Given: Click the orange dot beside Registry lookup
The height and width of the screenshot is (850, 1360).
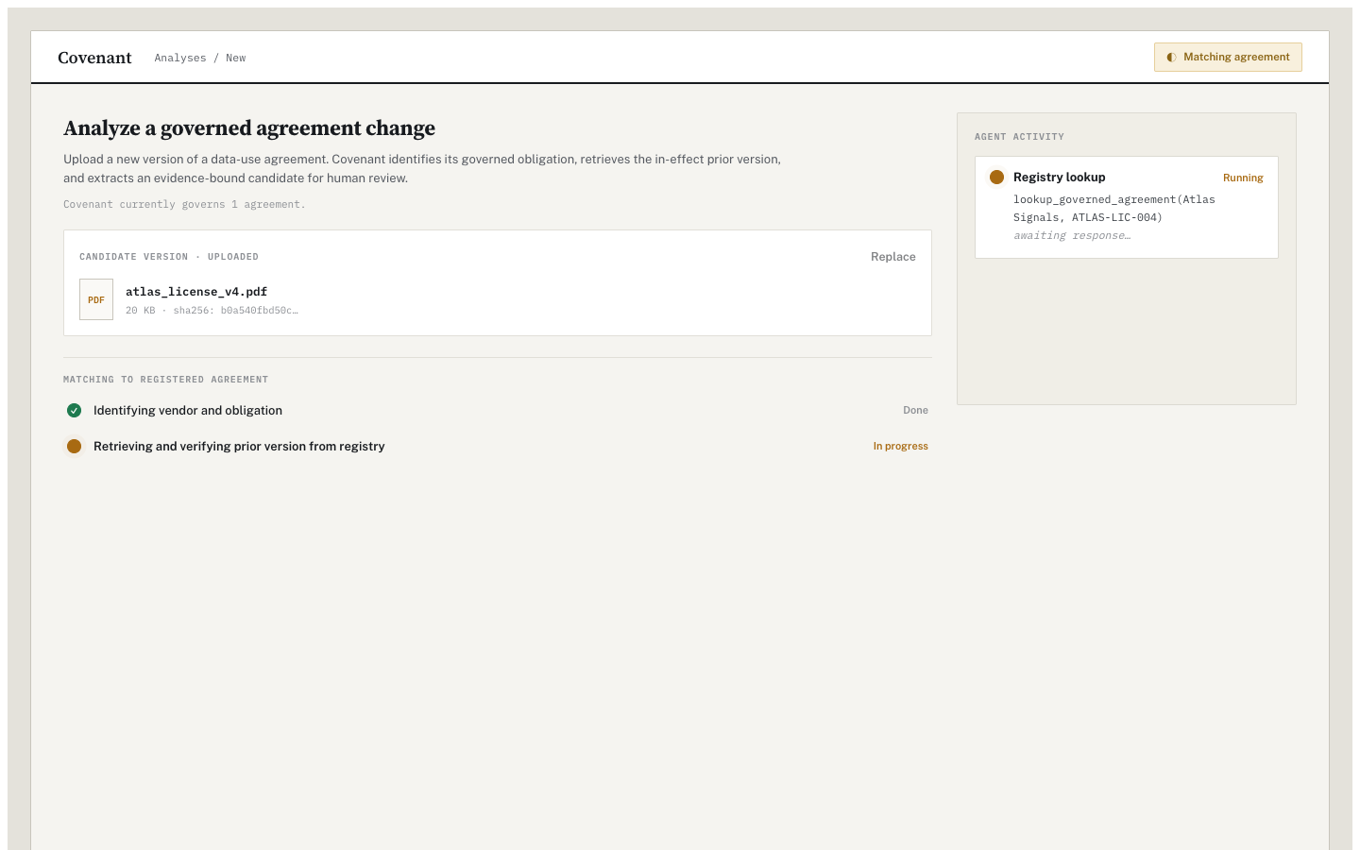Looking at the screenshot, I should (996, 177).
